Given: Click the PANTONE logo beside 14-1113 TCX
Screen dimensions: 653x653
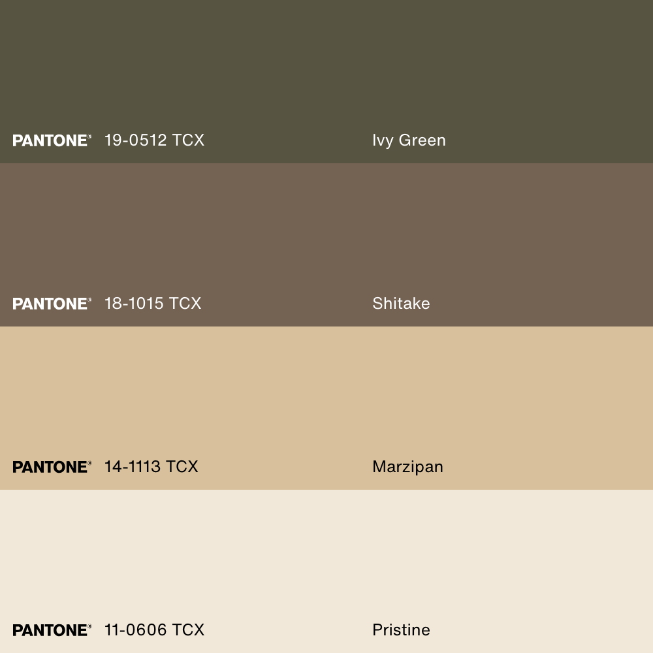Looking at the screenshot, I should click(x=52, y=467).
